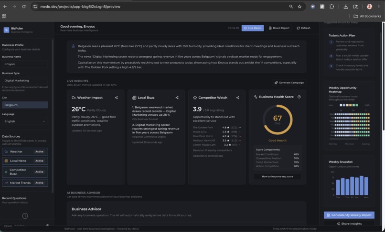Image resolution: width=385 pixels, height=232 pixels.
Task: Open site information icon in address bar
Action: 35,7
